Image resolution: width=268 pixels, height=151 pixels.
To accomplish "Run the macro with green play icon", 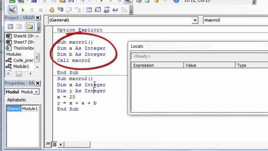I will coord(23,10).
